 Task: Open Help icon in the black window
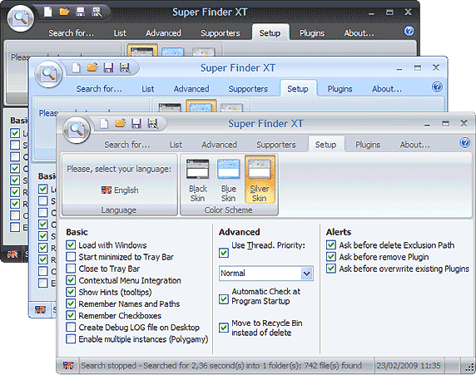point(409,31)
